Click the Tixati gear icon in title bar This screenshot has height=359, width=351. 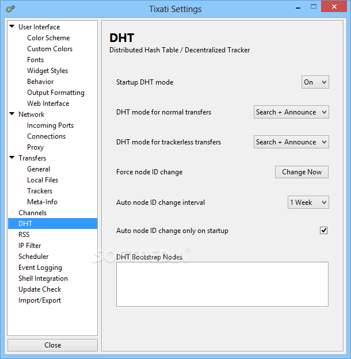point(10,9)
